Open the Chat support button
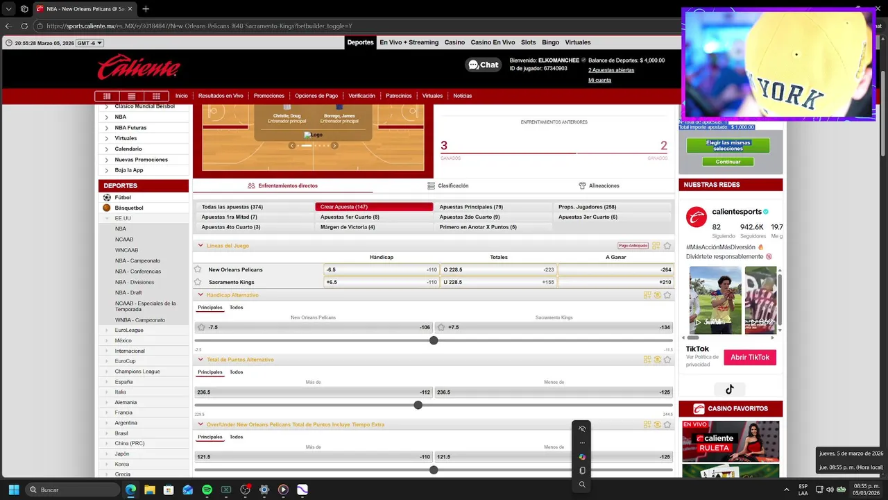This screenshot has width=888, height=500. 483,65
